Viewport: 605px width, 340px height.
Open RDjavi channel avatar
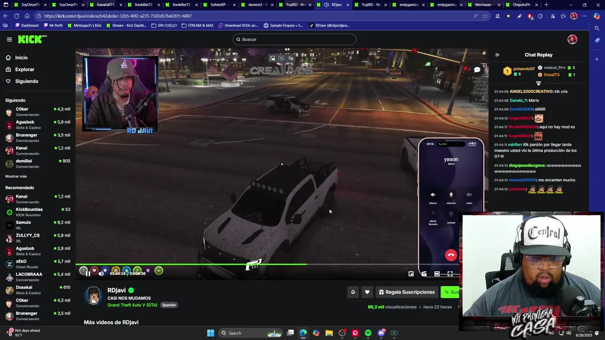pos(93,296)
